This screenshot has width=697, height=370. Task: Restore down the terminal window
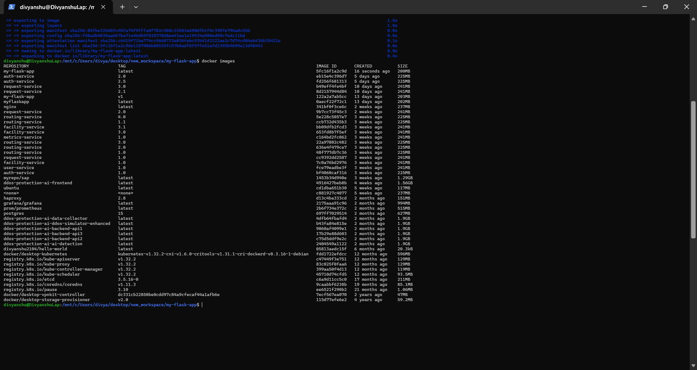tap(665, 7)
